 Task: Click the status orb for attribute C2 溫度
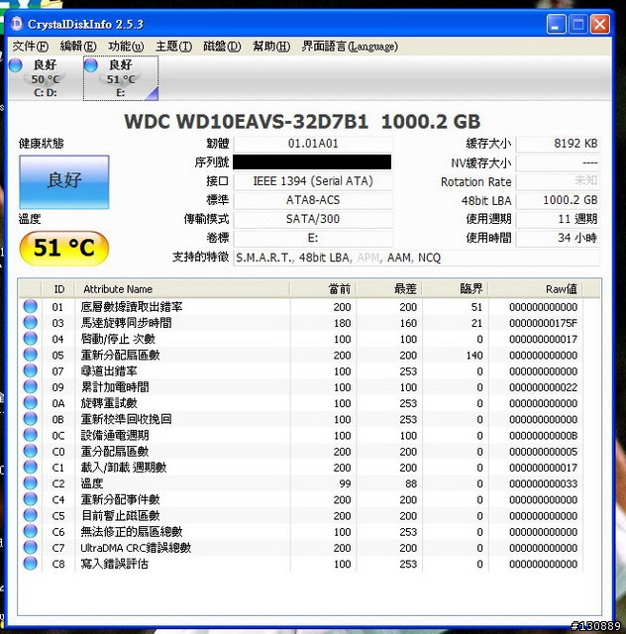(31, 482)
